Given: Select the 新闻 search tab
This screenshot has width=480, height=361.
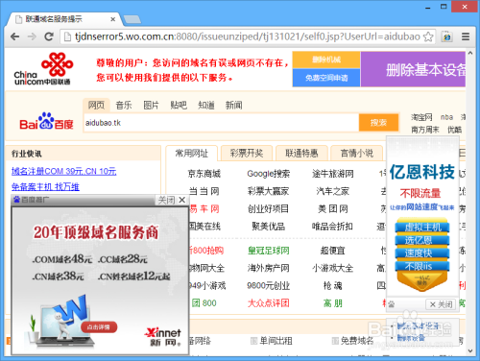Looking at the screenshot, I should 234,105.
